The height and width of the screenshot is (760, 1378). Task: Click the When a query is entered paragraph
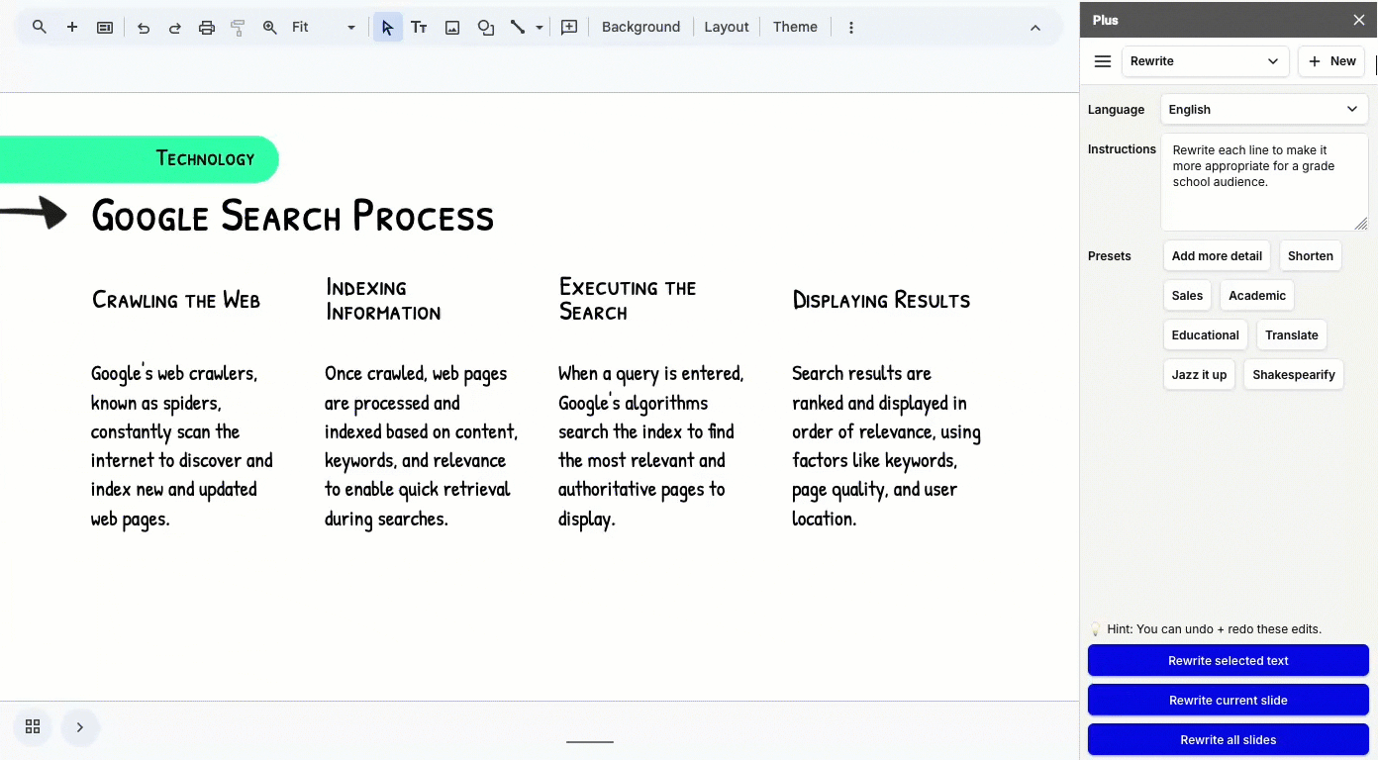tap(651, 445)
